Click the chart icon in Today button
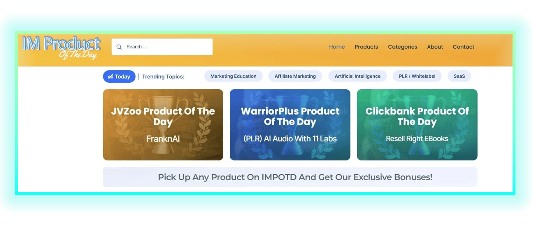 click(110, 77)
